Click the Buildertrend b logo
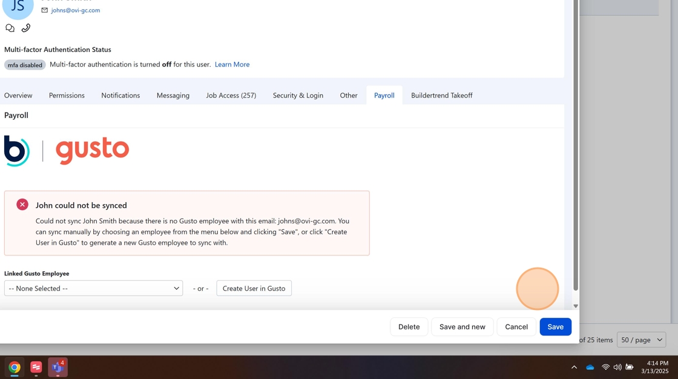The width and height of the screenshot is (678, 379). 17,151
